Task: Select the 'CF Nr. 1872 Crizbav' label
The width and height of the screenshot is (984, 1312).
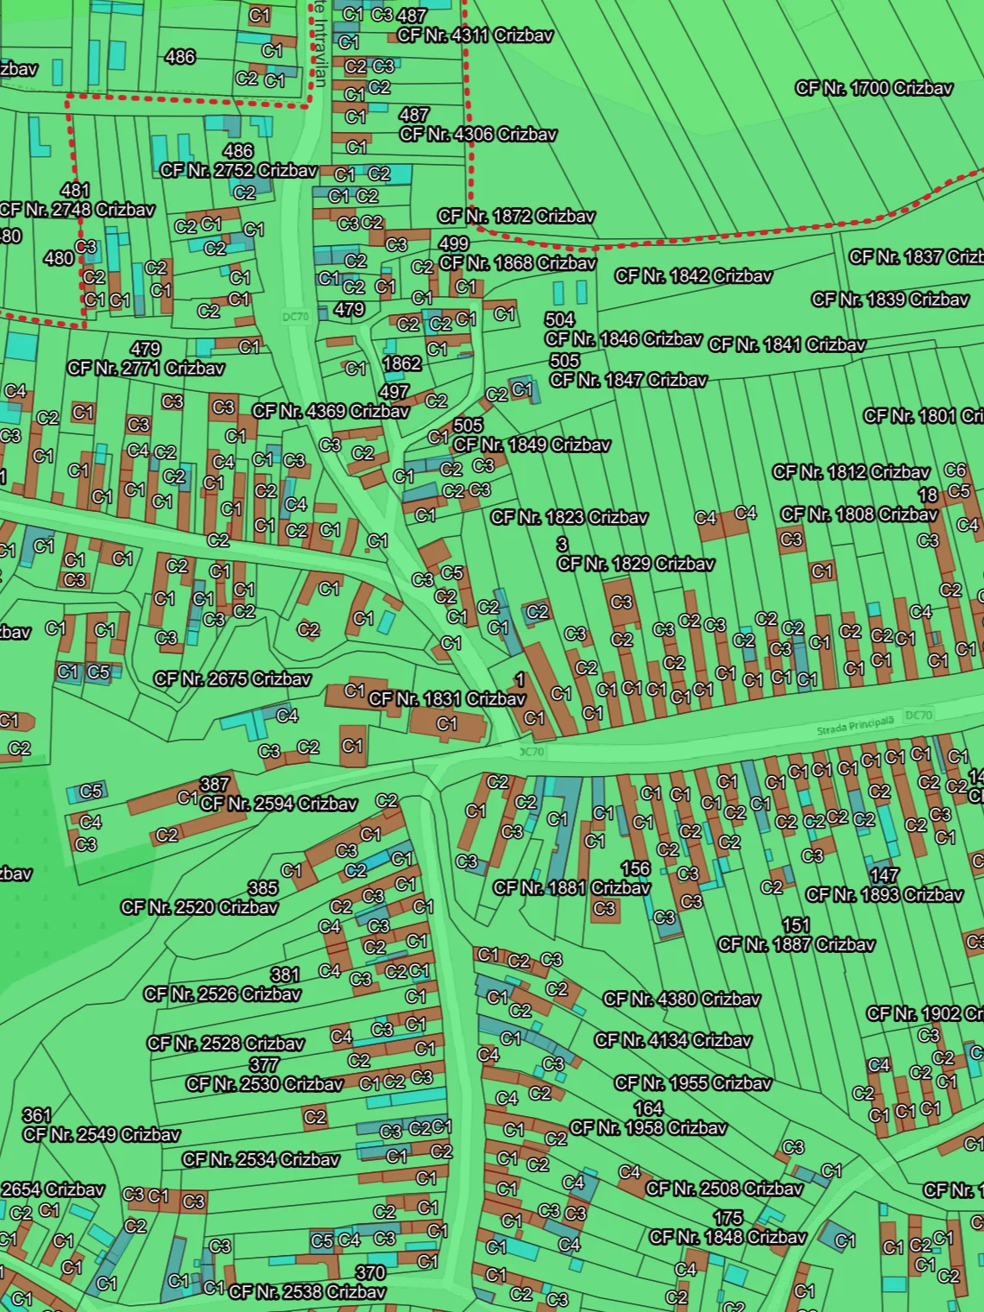Action: 517,217
